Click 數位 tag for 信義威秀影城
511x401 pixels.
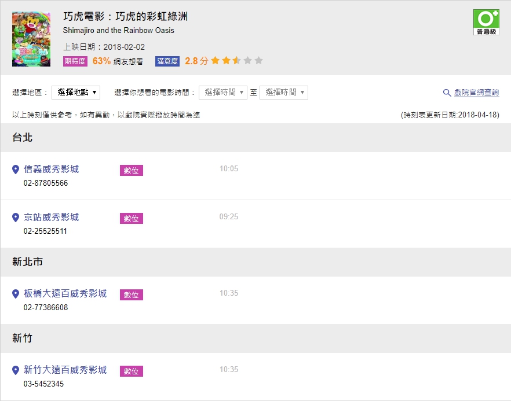132,170
